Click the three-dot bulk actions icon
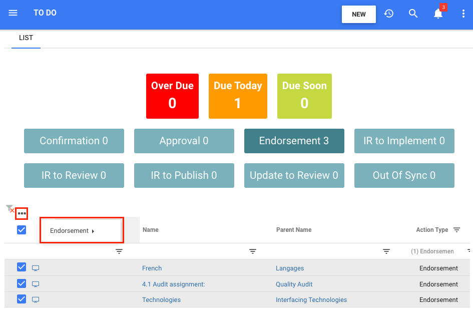 [22, 214]
